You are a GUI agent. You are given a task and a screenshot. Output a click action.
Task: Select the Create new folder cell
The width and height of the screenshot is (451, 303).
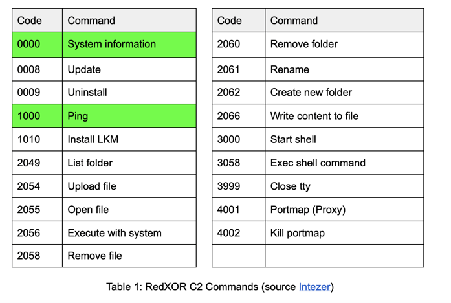tap(344, 93)
